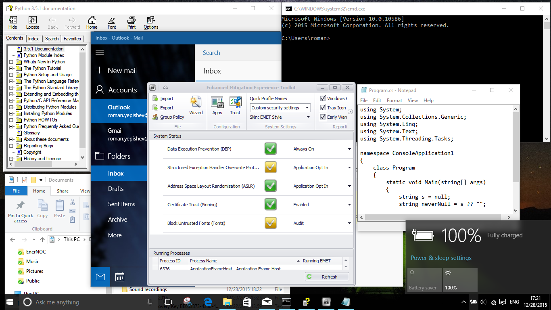Viewport: 551px width, 310px height.
Task: Show hidden tray icons chevron
Action: 463,302
